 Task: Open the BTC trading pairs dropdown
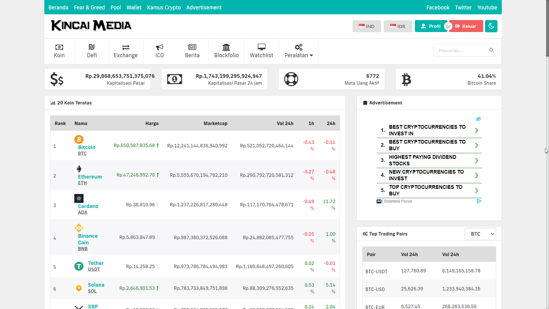pos(480,234)
